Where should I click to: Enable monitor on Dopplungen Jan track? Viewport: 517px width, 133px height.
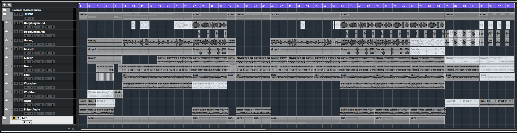click(31, 36)
